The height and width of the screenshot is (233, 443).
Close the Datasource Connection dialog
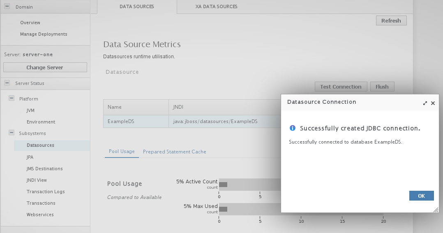(433, 103)
